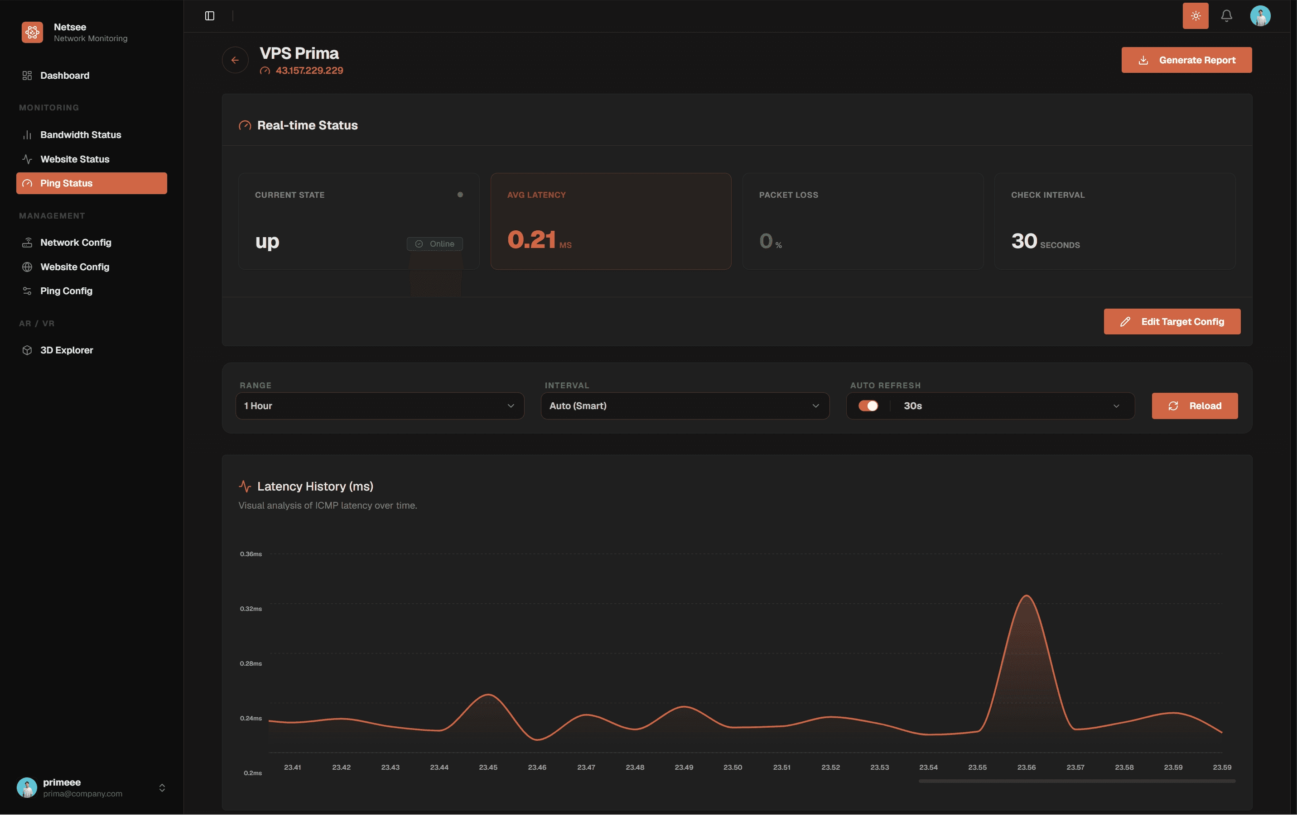Click the latency peak at 23.56

1027,596
